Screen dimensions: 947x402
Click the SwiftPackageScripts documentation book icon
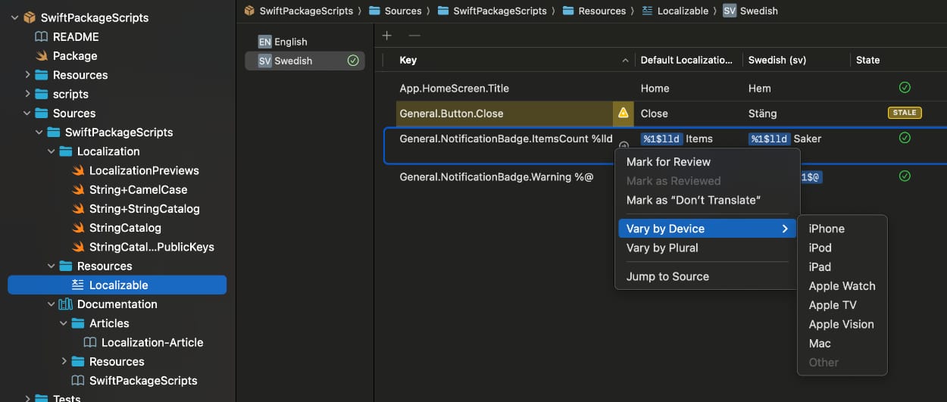pos(77,380)
